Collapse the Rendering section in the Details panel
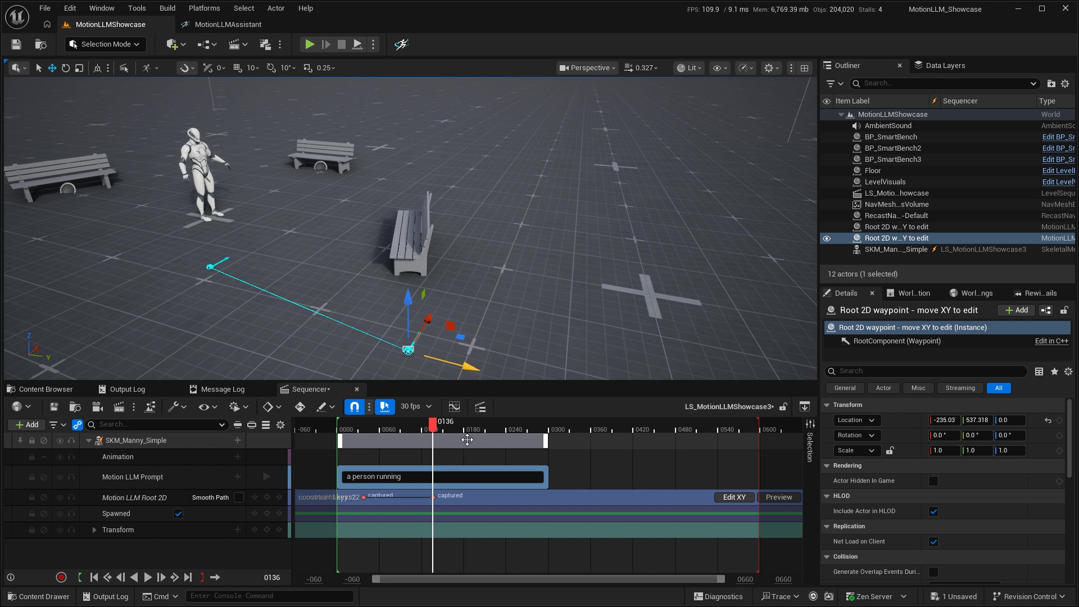Viewport: 1079px width, 607px height. (827, 466)
